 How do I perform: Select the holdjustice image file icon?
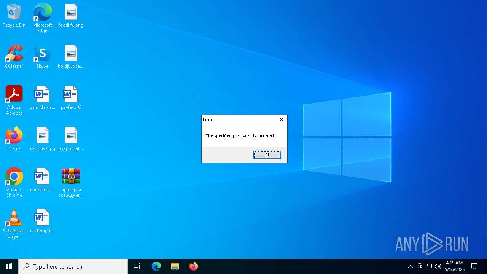pyautogui.click(x=71, y=57)
